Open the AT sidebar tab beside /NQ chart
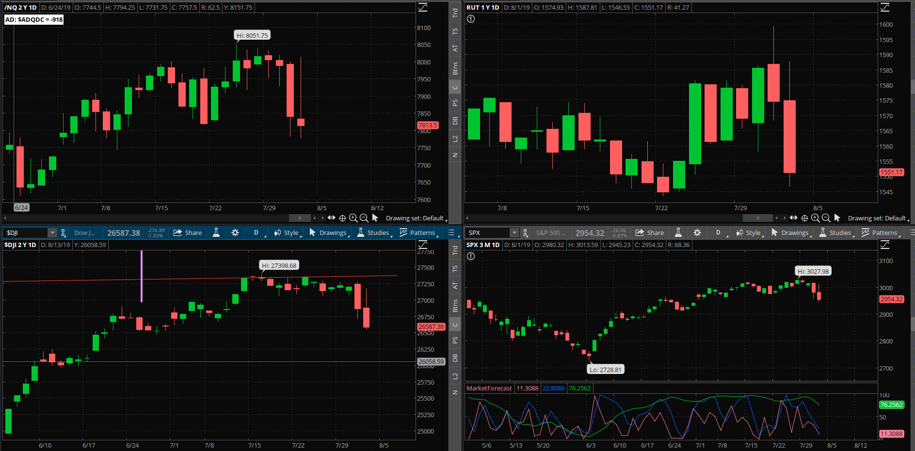The height and width of the screenshot is (451, 915). tap(455, 48)
